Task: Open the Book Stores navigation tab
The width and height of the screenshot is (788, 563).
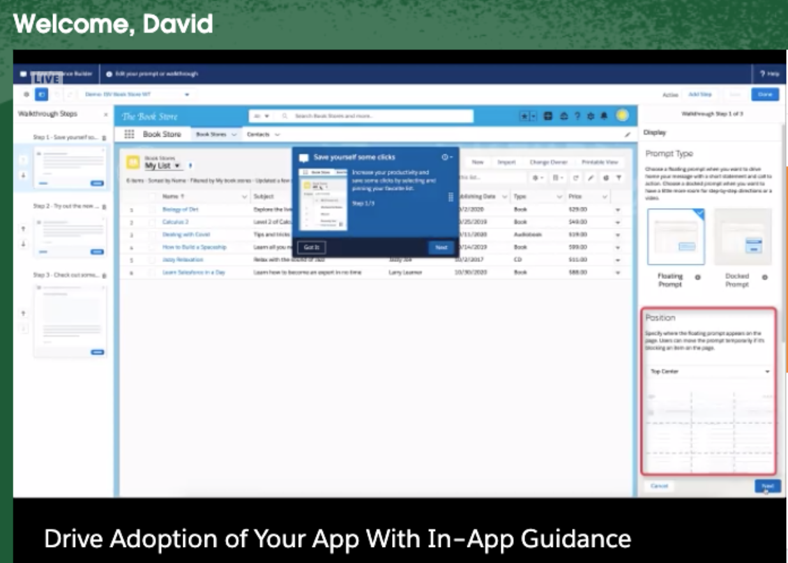Action: click(212, 135)
